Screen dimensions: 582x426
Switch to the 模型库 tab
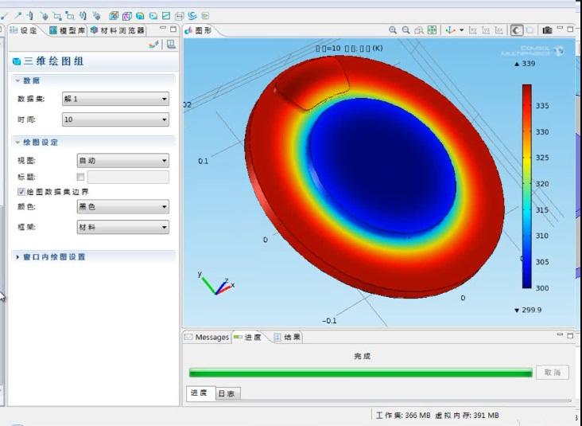[x=67, y=30]
